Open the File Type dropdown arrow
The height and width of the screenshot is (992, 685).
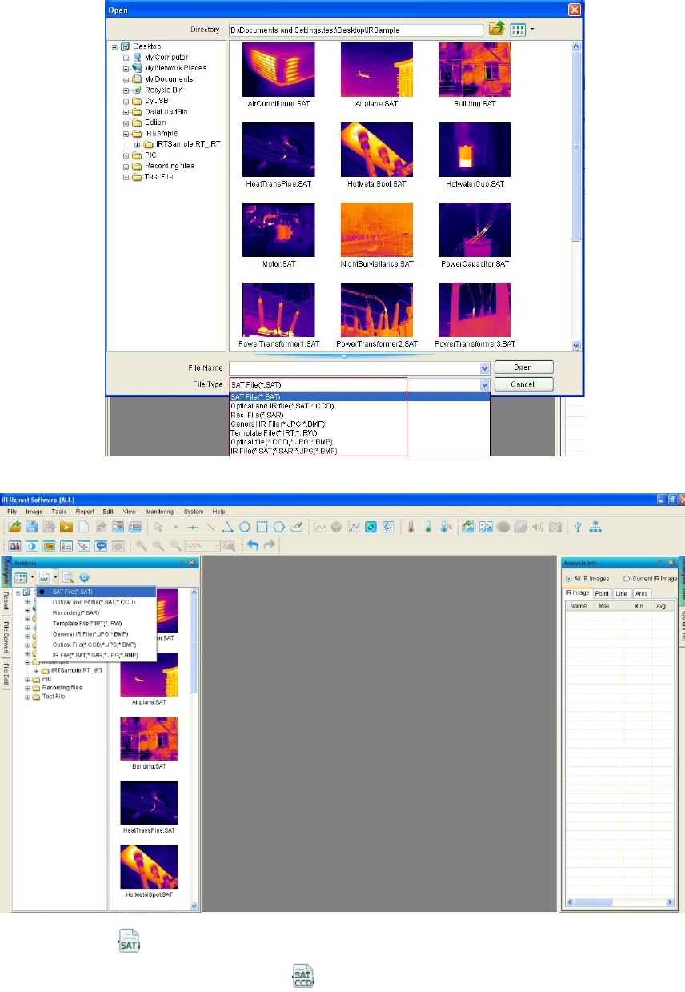pyautogui.click(x=484, y=384)
